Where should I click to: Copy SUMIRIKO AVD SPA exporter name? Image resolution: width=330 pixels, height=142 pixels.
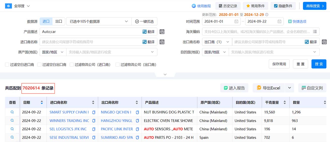(137, 137)
